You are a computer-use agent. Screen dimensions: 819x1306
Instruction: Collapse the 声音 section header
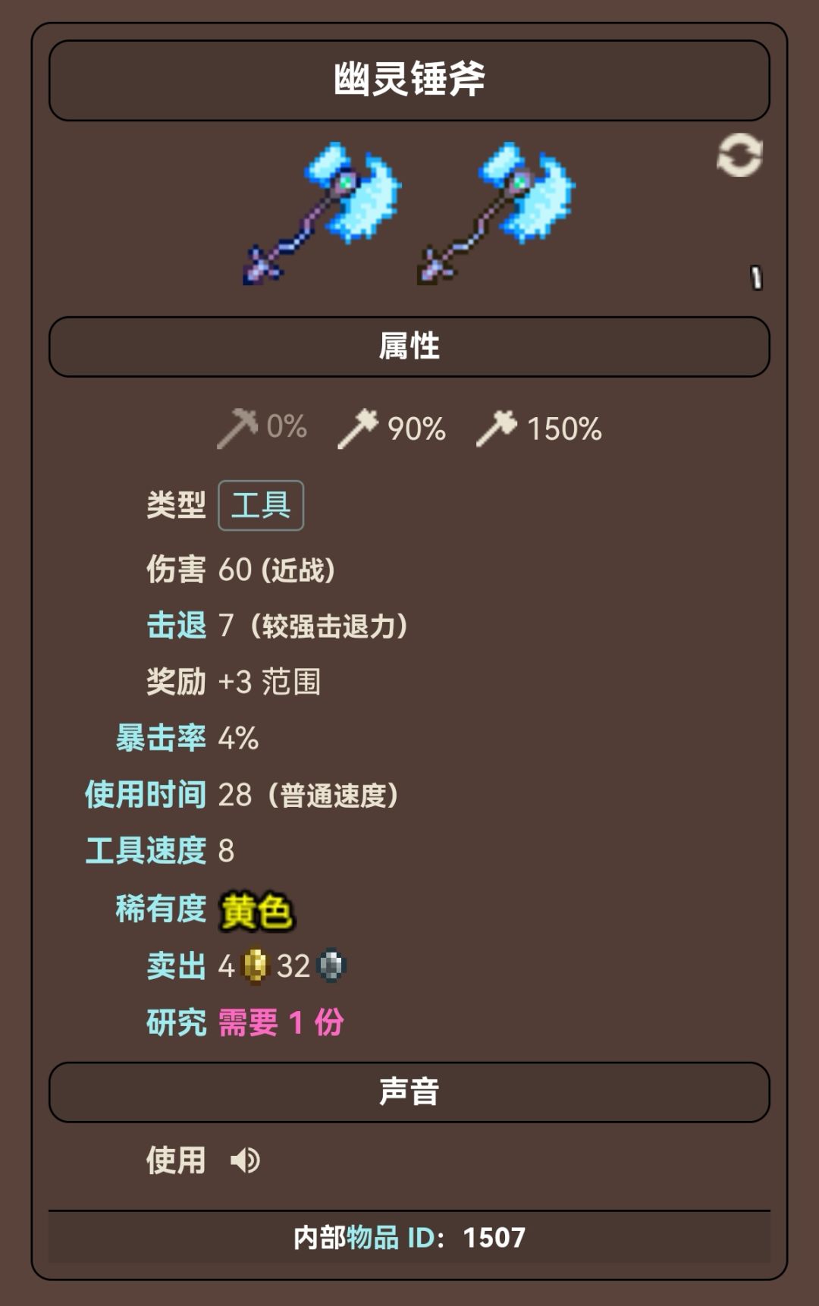click(x=409, y=1092)
